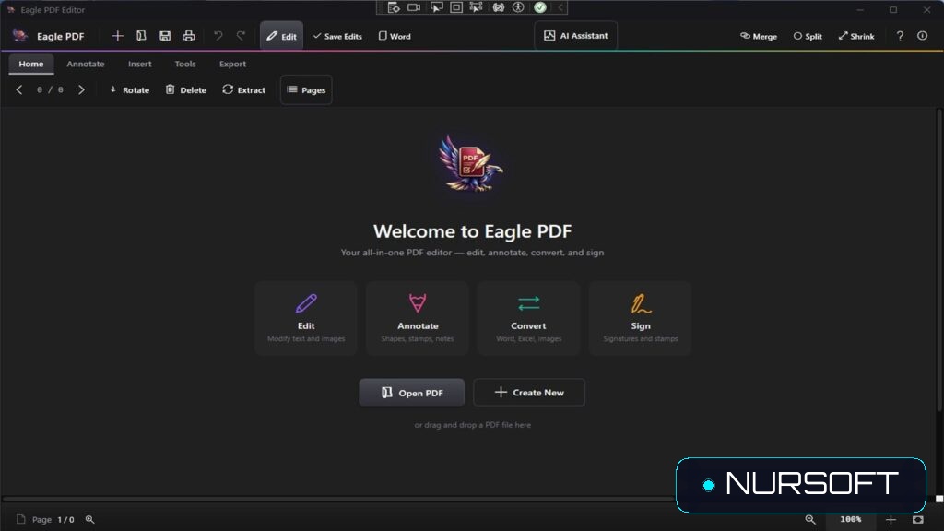
Task: Switch to the Insert tab
Action: coord(140,64)
